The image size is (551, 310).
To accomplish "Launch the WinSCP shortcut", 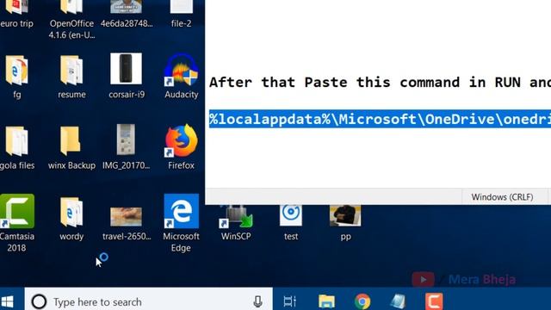I will point(236,223).
